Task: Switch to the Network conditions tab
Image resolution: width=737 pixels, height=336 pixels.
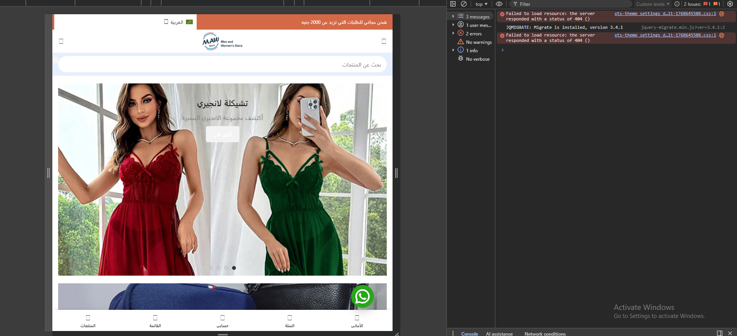Action: [x=545, y=334]
